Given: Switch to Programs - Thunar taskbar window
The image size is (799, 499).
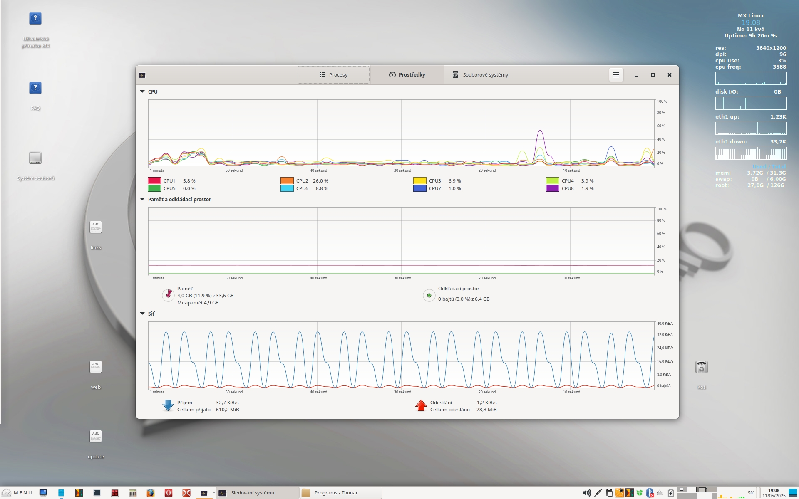Looking at the screenshot, I should click(x=341, y=493).
